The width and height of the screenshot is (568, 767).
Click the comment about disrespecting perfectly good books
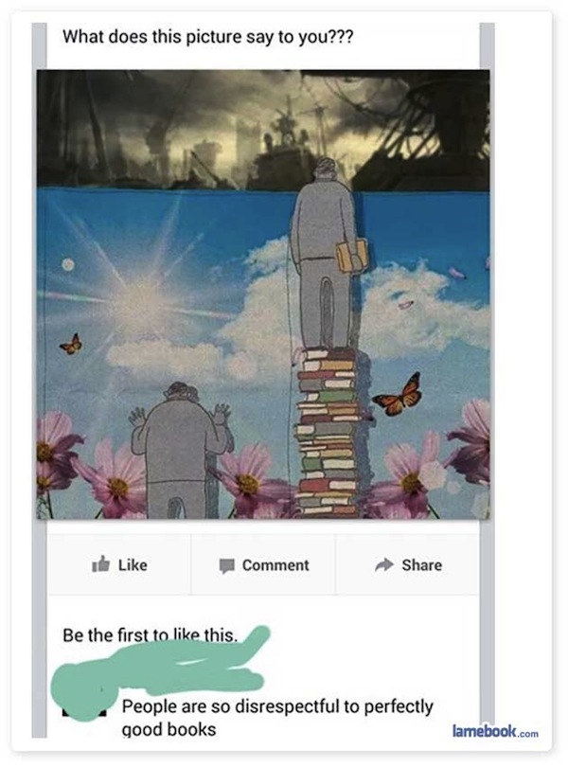[277, 718]
